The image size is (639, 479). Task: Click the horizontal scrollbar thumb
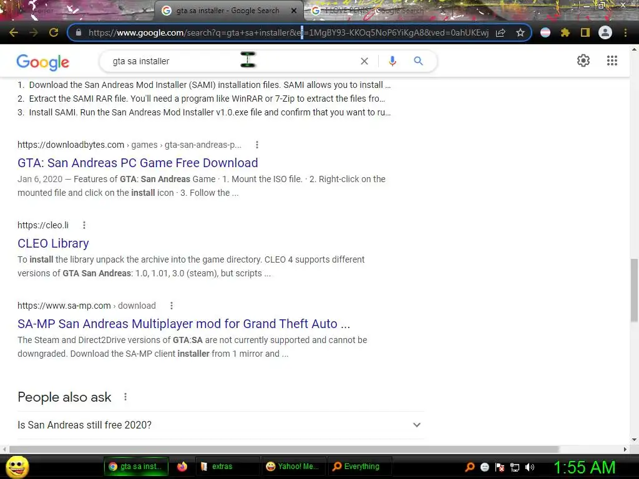click(x=284, y=449)
